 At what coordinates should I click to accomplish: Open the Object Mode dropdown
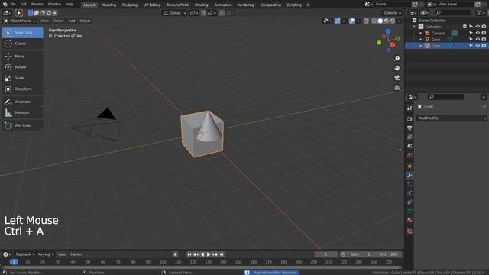[x=20, y=21]
